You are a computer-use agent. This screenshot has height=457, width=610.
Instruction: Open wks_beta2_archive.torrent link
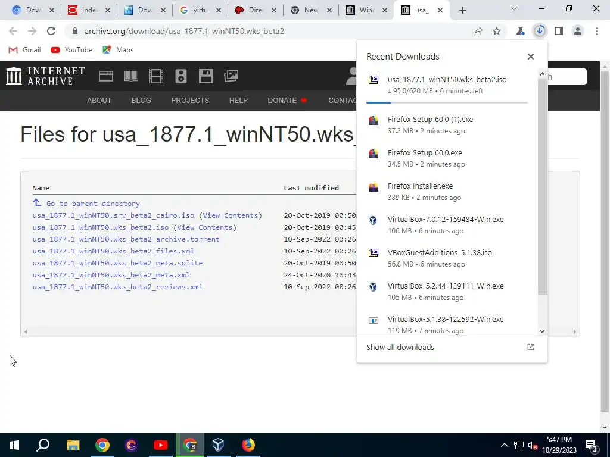(126, 239)
